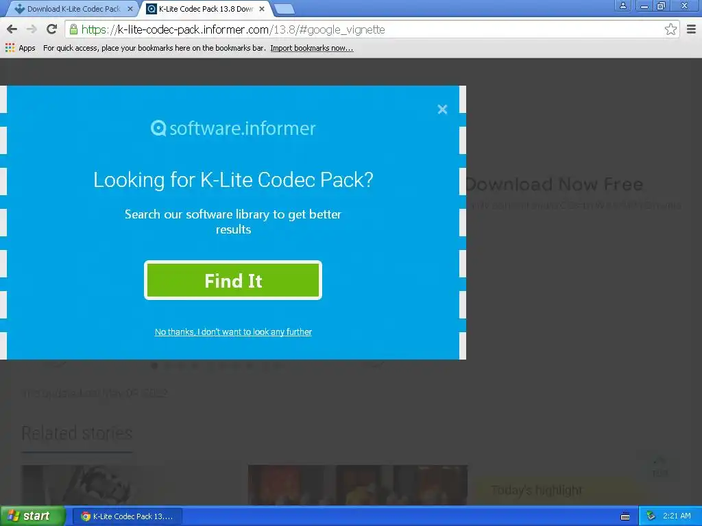Click the Chrome user profile icon
This screenshot has width=702, height=526.
pos(622,5)
